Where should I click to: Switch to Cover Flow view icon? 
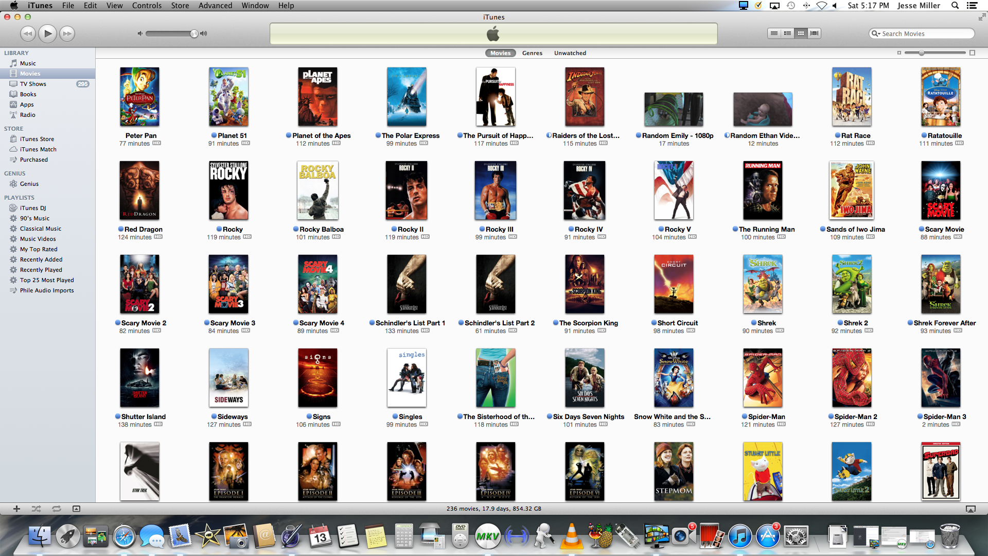pos(814,33)
